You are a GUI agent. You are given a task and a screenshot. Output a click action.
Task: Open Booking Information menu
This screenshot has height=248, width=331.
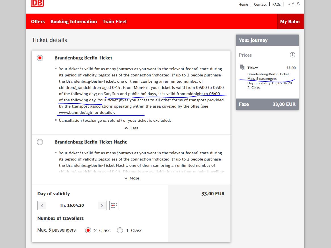pos(74,22)
